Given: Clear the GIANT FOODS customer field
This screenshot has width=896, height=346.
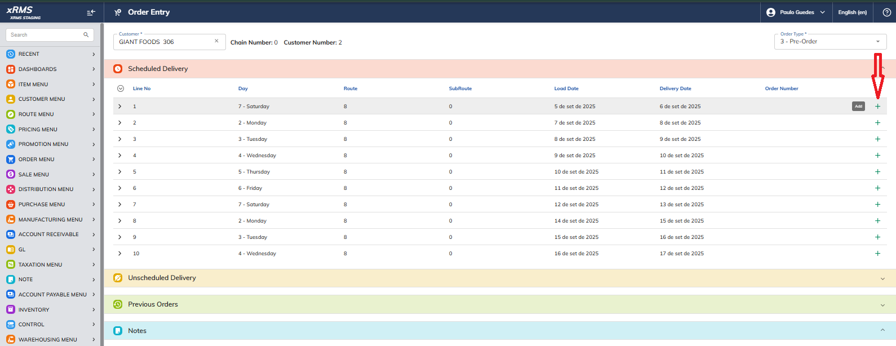Looking at the screenshot, I should [x=216, y=41].
